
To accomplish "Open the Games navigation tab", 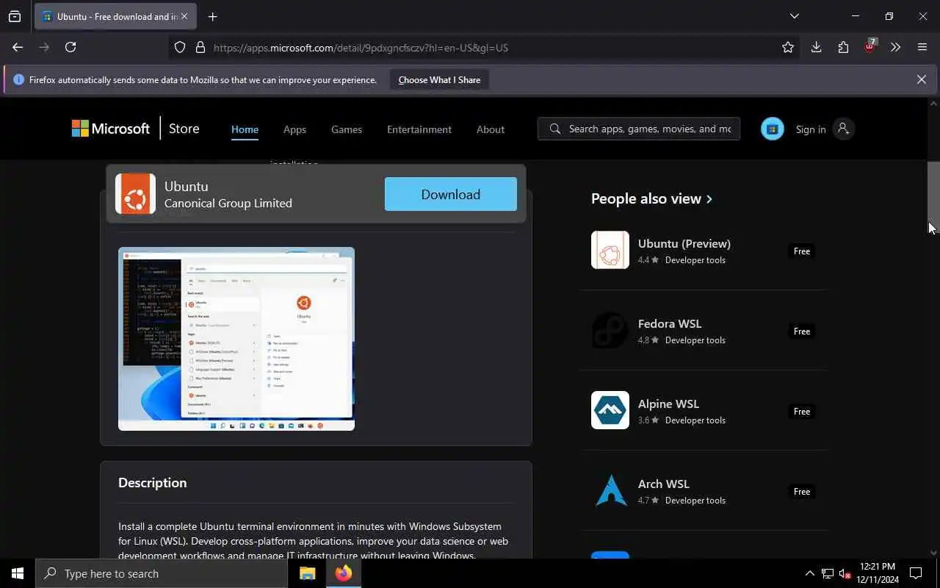I will (347, 129).
